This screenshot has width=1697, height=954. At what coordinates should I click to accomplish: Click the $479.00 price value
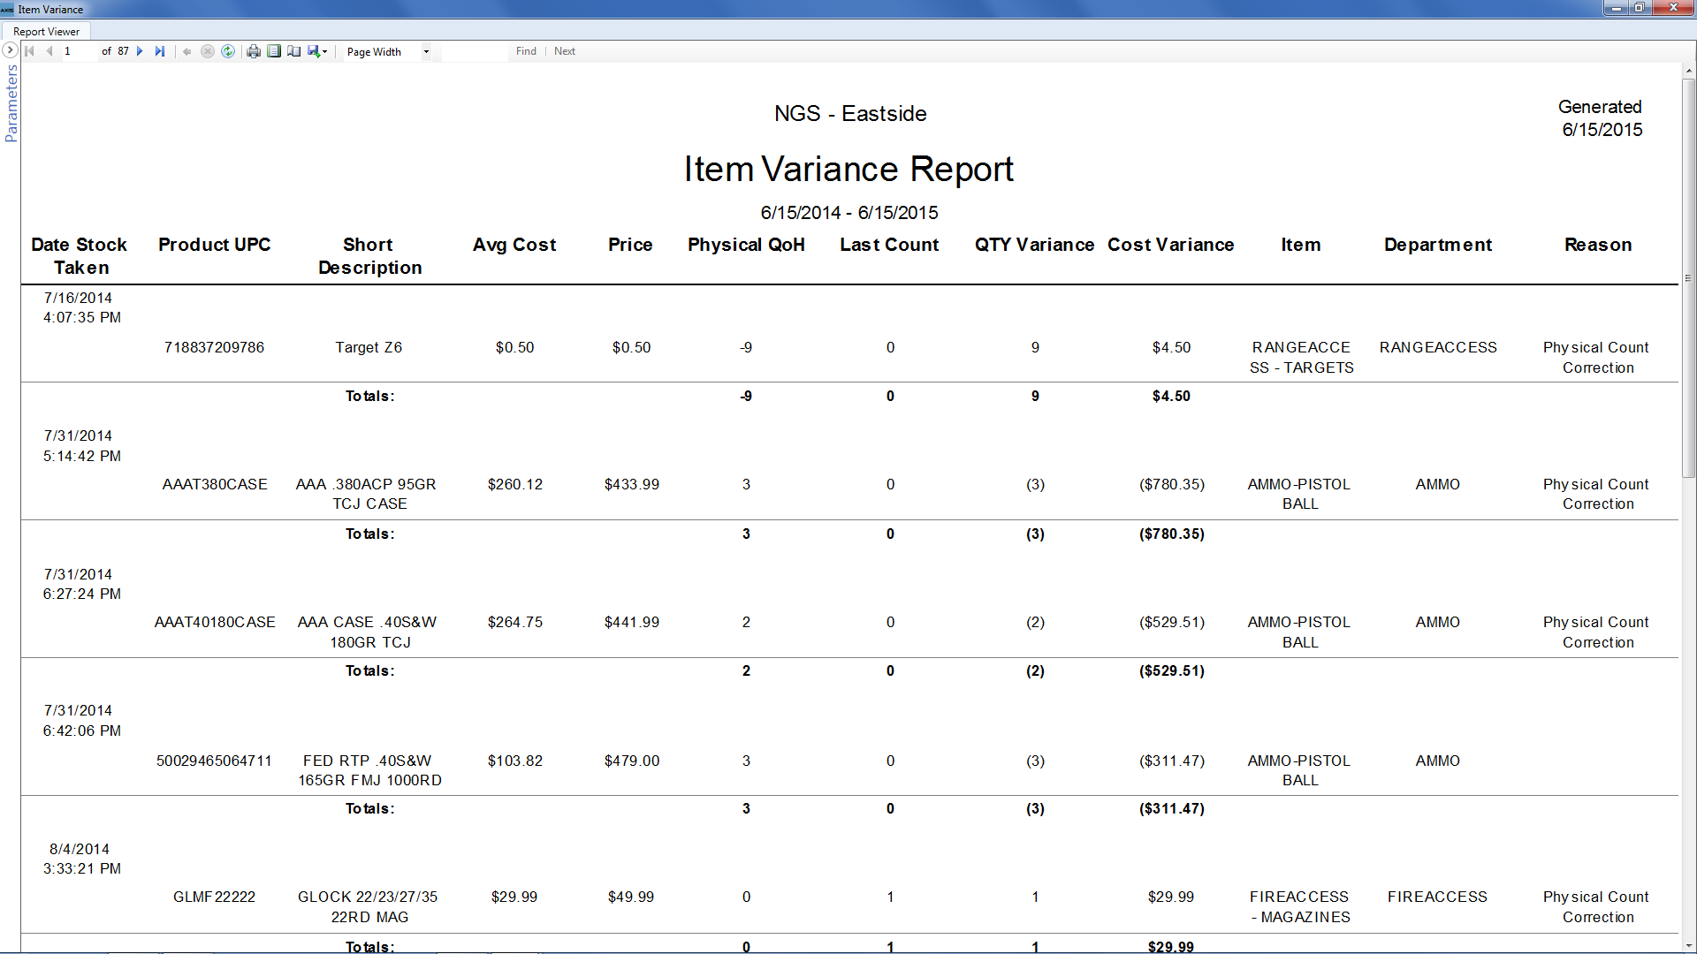click(x=632, y=761)
